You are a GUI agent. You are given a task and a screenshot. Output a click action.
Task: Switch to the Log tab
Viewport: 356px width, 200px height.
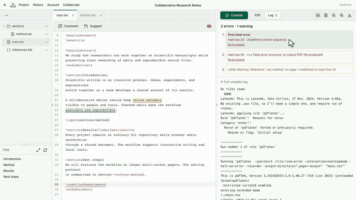273,15
